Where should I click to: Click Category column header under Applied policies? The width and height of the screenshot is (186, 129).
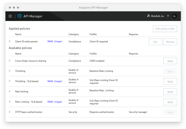(x=74, y=34)
